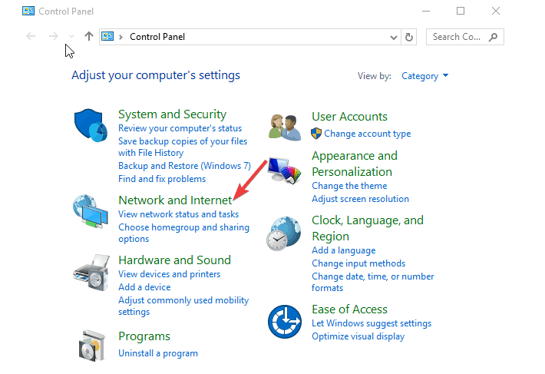Viewport: 545px width, 374px height.
Task: Click View network status and tasks
Action: tap(179, 214)
